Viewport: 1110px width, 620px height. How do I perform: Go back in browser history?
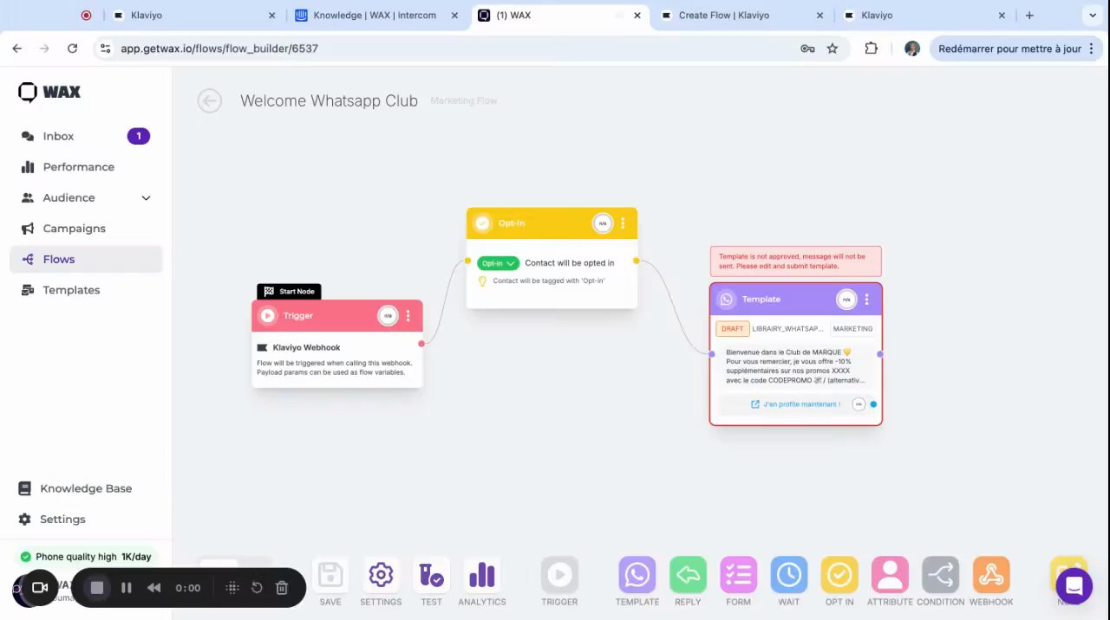[x=16, y=48]
